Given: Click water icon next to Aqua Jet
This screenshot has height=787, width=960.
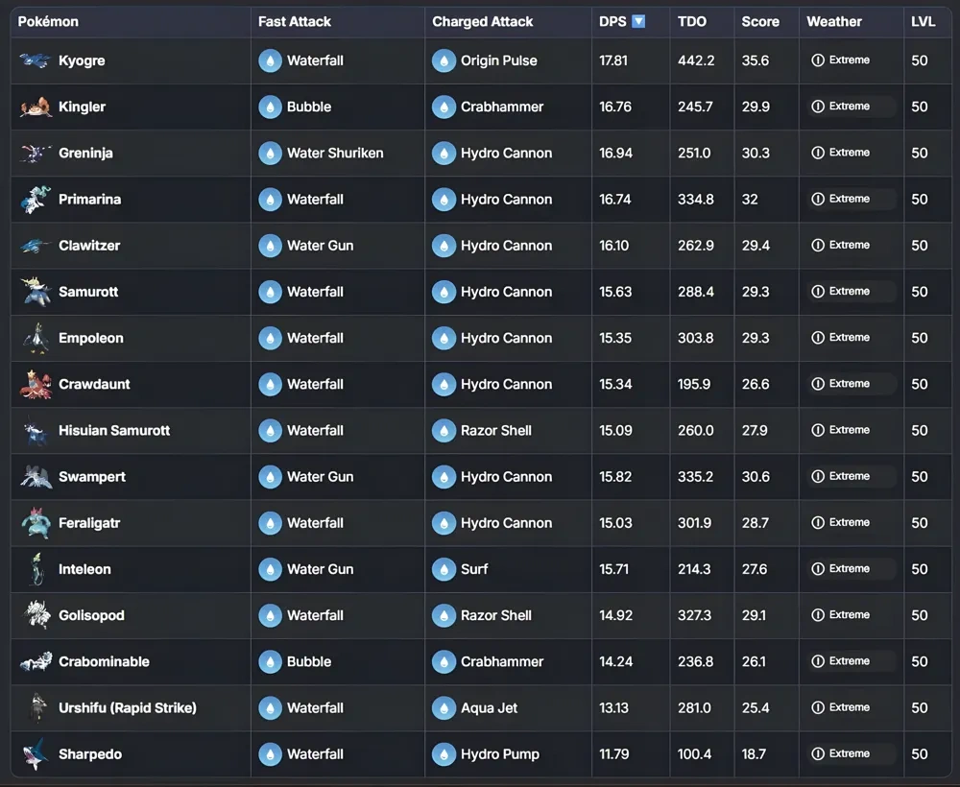Looking at the screenshot, I should tap(444, 708).
